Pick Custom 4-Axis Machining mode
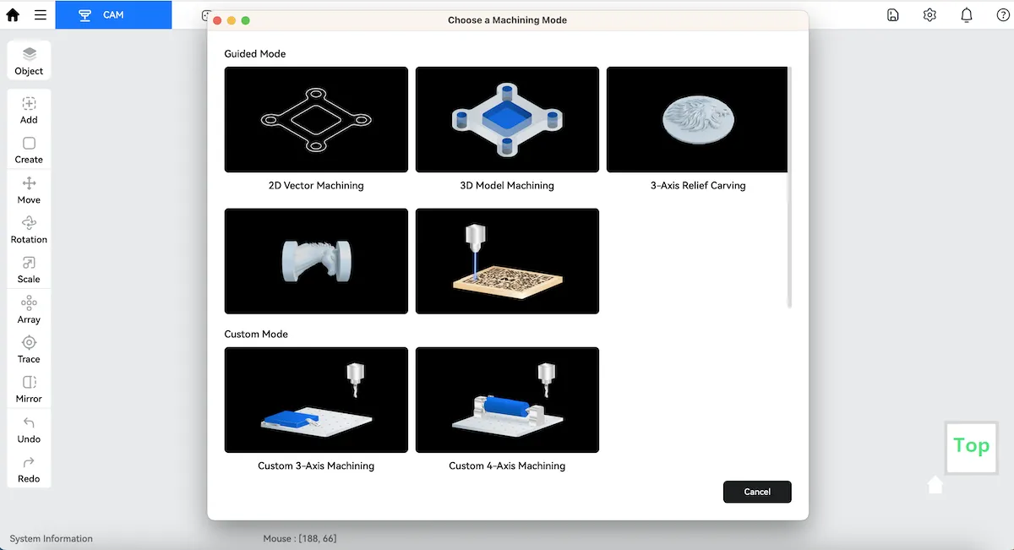Viewport: 1014px width, 550px height. tap(507, 400)
